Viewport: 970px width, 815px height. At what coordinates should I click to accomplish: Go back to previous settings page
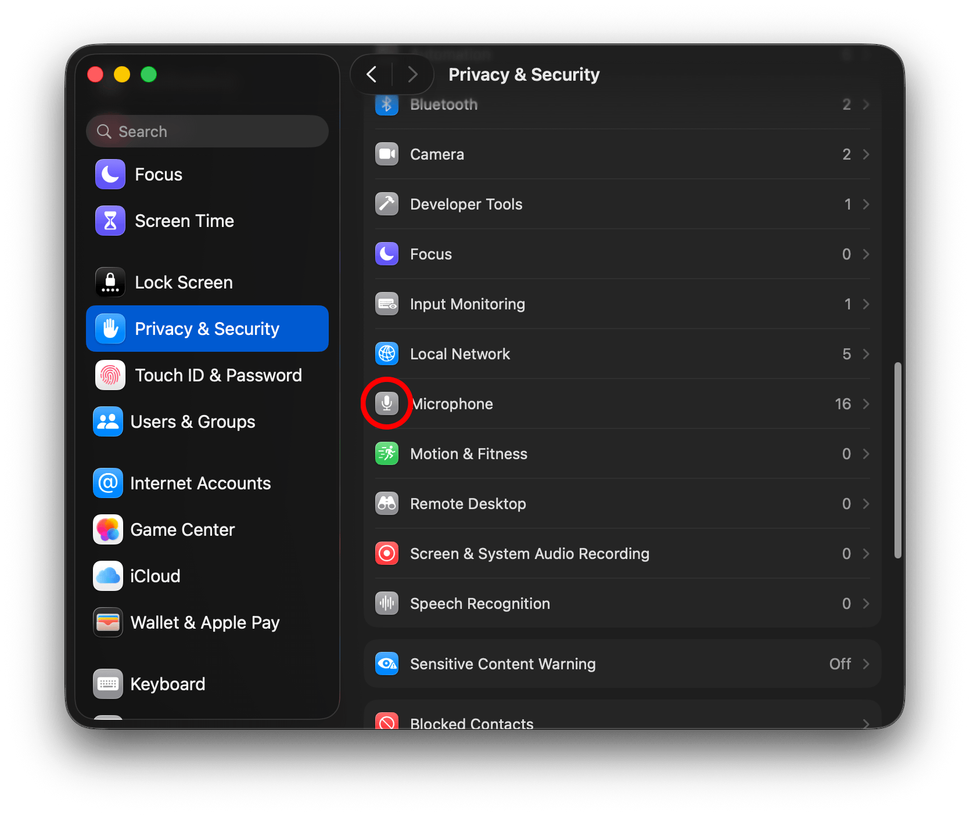pyautogui.click(x=372, y=74)
